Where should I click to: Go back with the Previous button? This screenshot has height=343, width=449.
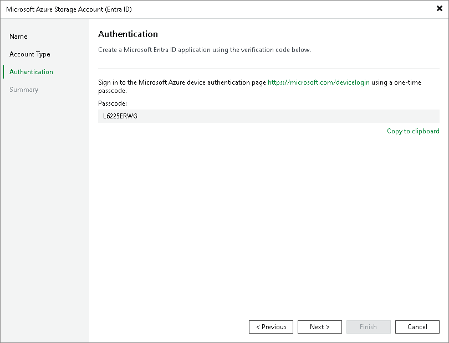coord(271,327)
